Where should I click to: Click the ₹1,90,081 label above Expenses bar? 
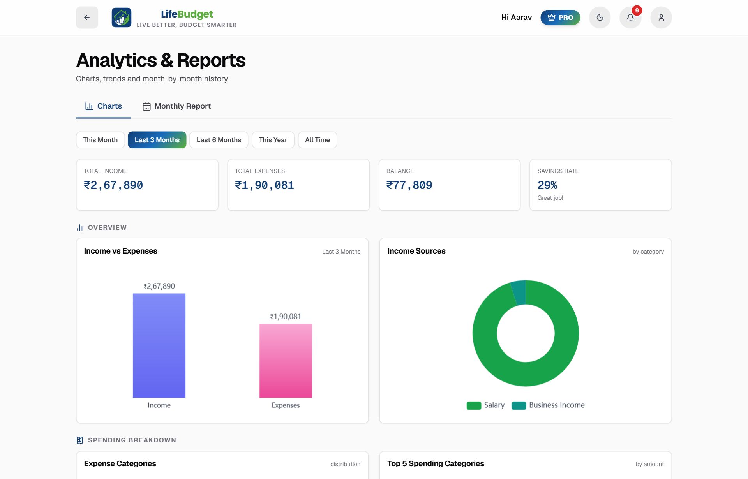[x=286, y=317]
